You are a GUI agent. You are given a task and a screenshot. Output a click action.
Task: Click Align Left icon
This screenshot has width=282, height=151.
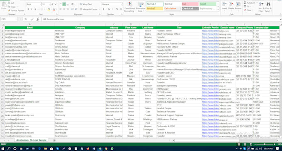pos(61,9)
